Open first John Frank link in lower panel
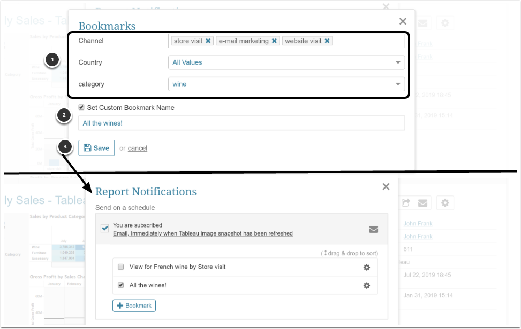 [x=418, y=224]
